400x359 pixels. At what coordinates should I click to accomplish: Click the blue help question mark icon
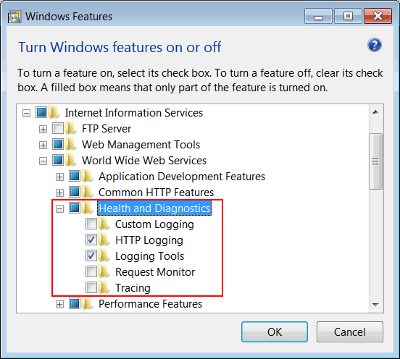pyautogui.click(x=374, y=45)
